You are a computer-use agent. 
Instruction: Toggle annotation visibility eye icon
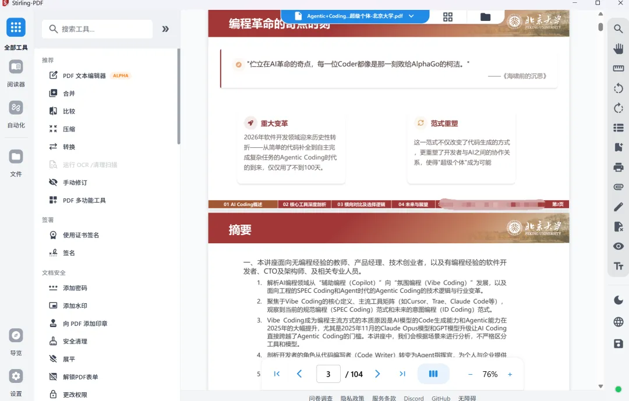click(618, 246)
